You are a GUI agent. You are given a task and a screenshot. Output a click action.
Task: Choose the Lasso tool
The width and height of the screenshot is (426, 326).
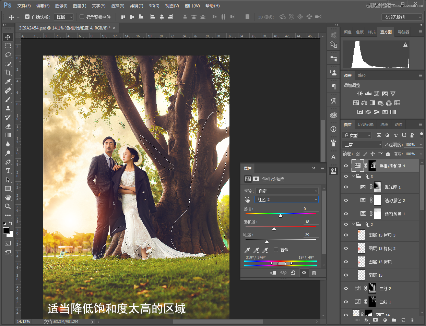pos(8,55)
